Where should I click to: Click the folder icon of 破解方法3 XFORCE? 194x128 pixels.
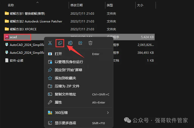pos(7,29)
